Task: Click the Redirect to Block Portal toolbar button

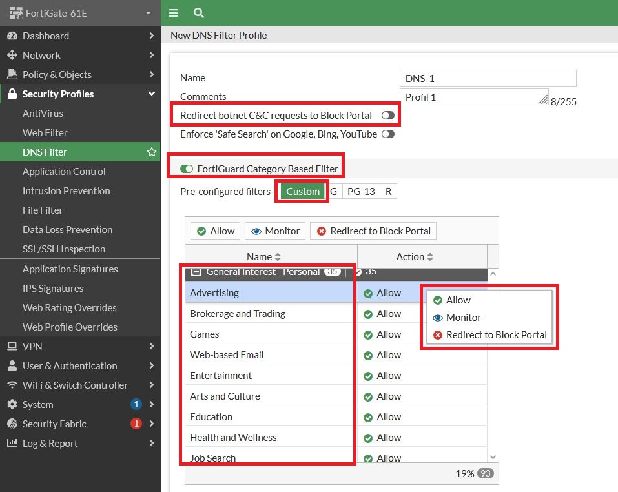Action: [x=373, y=231]
